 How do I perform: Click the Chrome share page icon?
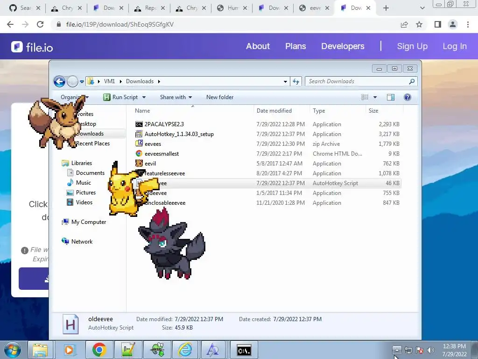pyautogui.click(x=404, y=24)
